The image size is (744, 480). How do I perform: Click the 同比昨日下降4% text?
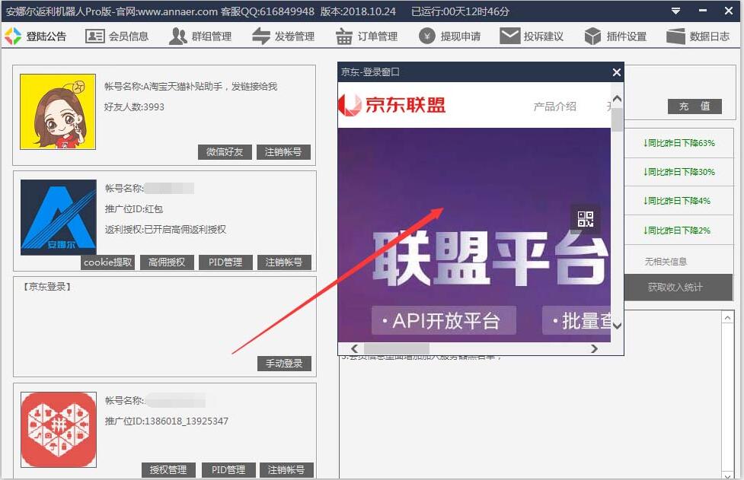[x=677, y=201]
